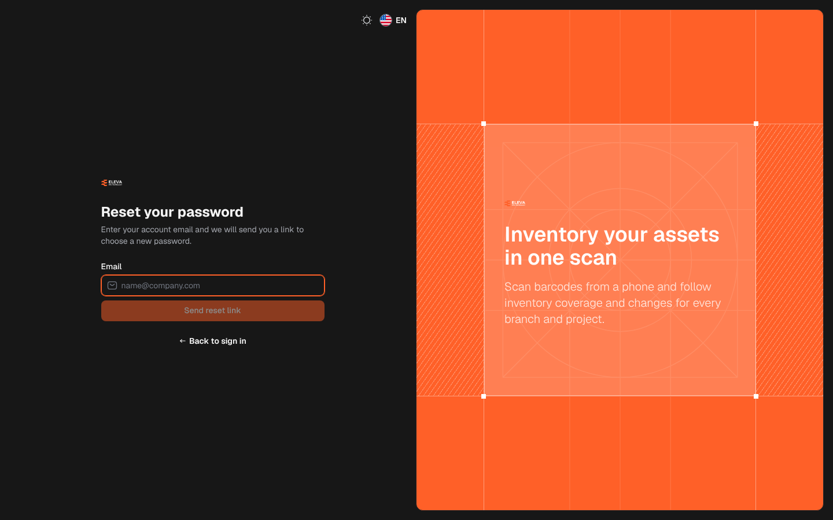
Task: Open the EN language selector
Action: tap(393, 20)
